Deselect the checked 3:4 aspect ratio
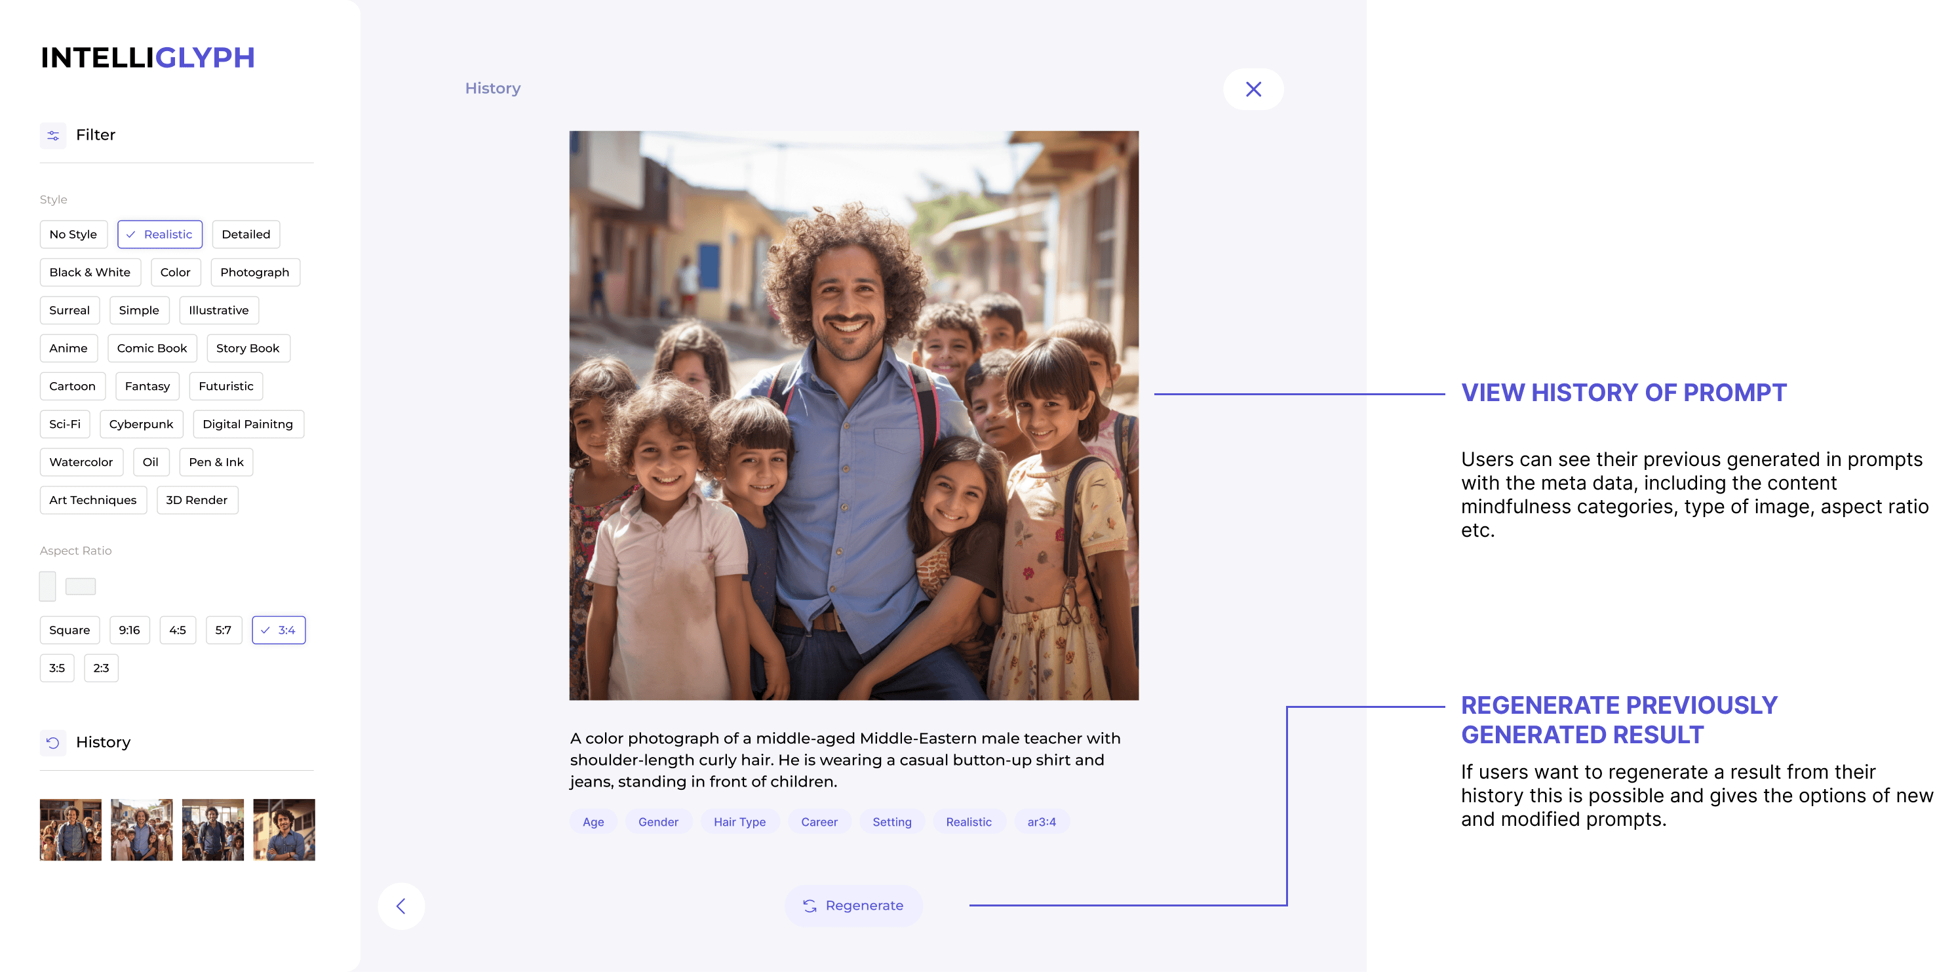 pos(278,631)
